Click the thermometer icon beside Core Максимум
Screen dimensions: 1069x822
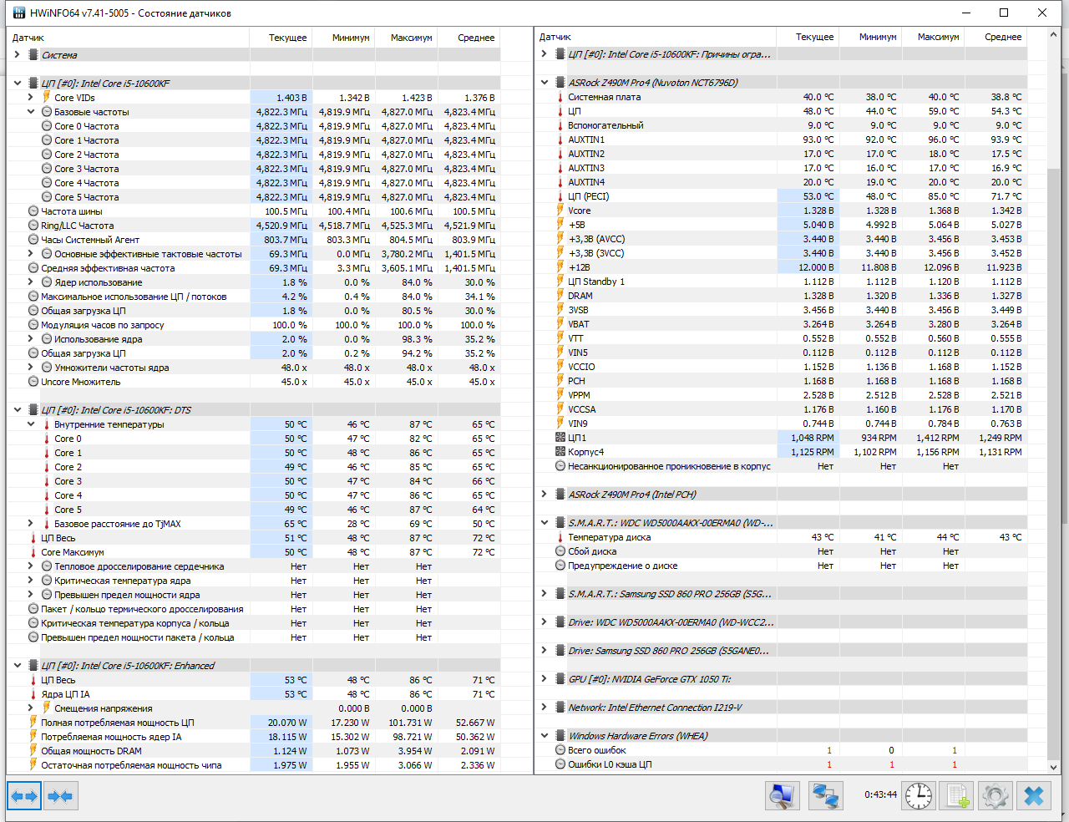pyautogui.click(x=33, y=552)
